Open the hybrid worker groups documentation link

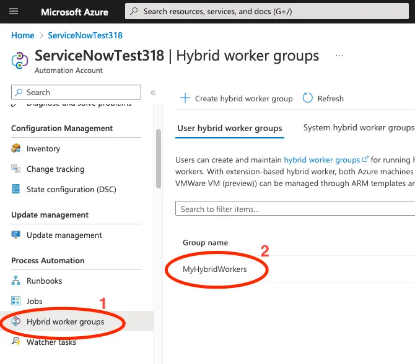(x=322, y=160)
